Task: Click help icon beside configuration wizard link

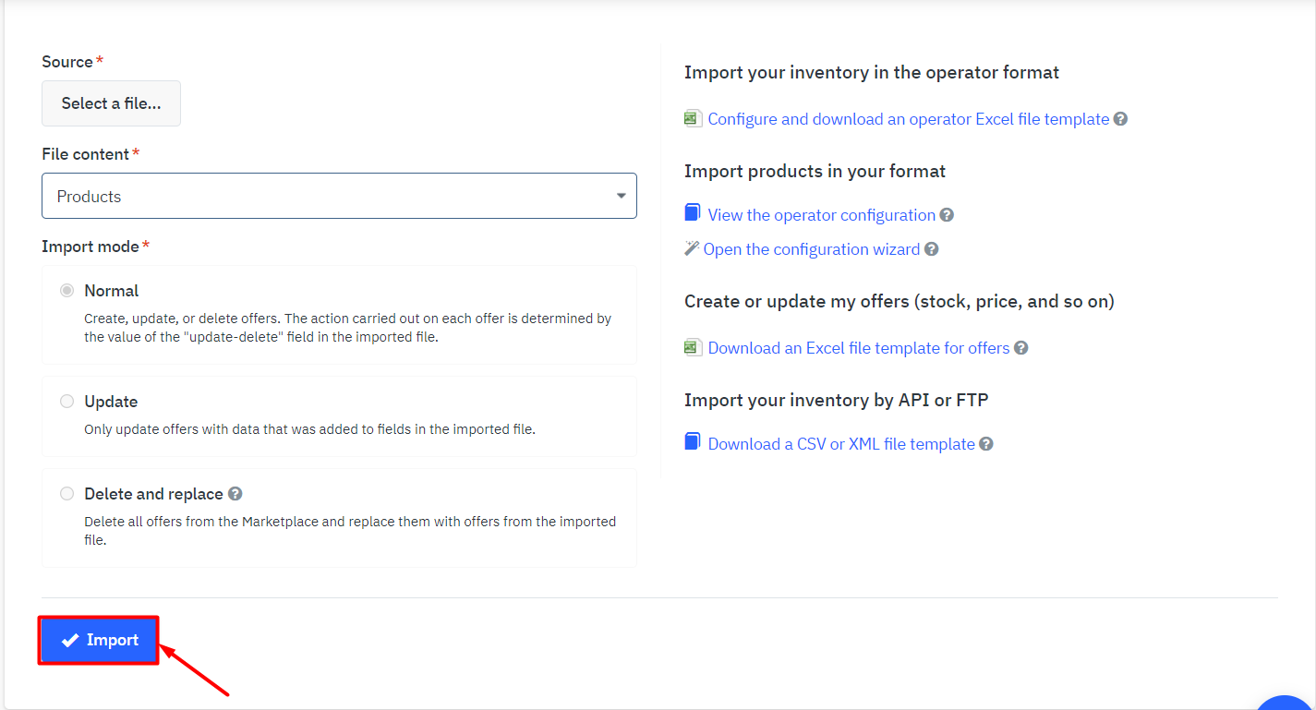Action: [932, 249]
